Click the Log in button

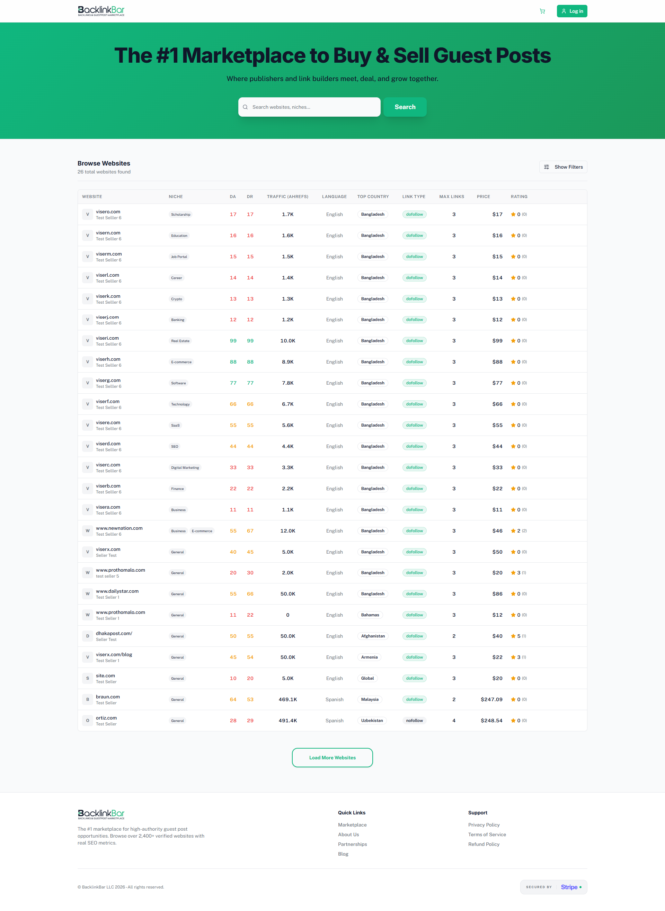click(x=571, y=11)
